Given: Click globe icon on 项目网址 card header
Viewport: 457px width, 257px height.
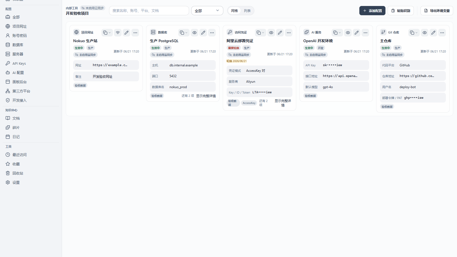Looking at the screenshot, I should coord(76,32).
